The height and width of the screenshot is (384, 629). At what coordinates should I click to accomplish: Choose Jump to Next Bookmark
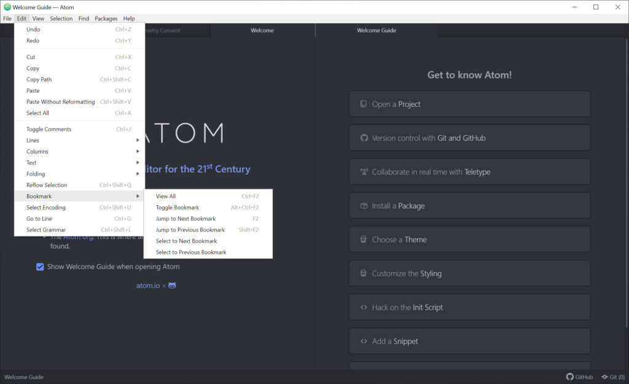click(186, 219)
